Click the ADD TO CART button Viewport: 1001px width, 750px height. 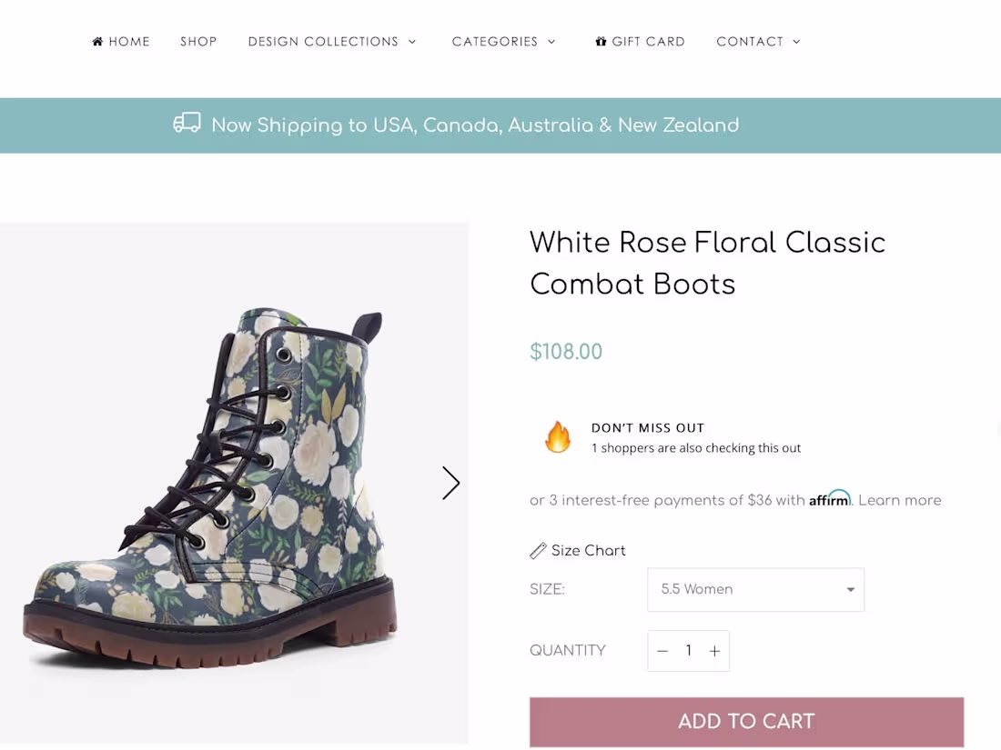746,721
